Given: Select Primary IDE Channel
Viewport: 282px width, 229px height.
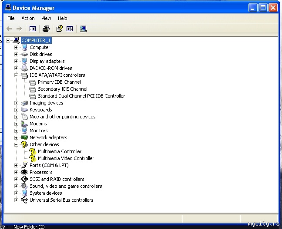Looking at the screenshot, I should (59, 82).
